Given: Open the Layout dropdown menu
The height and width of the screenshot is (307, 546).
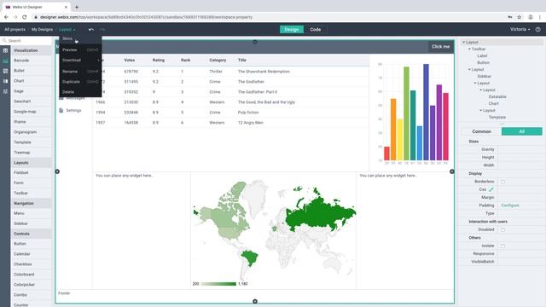Looking at the screenshot, I should [x=67, y=30].
